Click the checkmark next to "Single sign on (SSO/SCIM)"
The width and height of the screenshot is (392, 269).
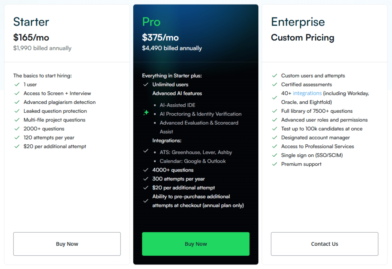click(x=274, y=155)
